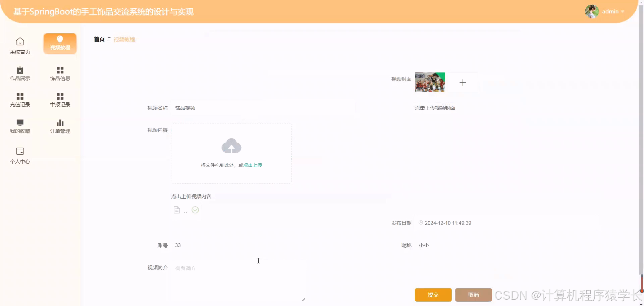Cancel the form with 取消 button
This screenshot has height=306, width=644.
[x=473, y=295]
